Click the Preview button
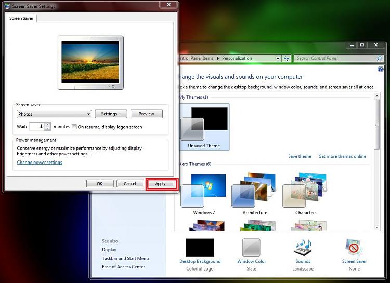390x283 pixels. pos(146,114)
